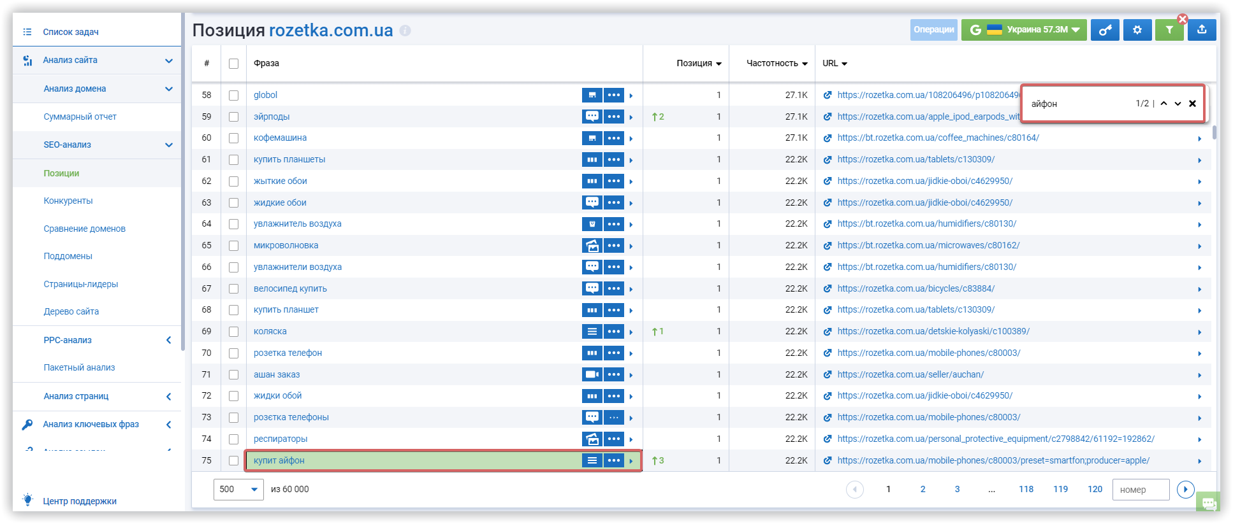Go to previous search match arrow

click(1164, 104)
